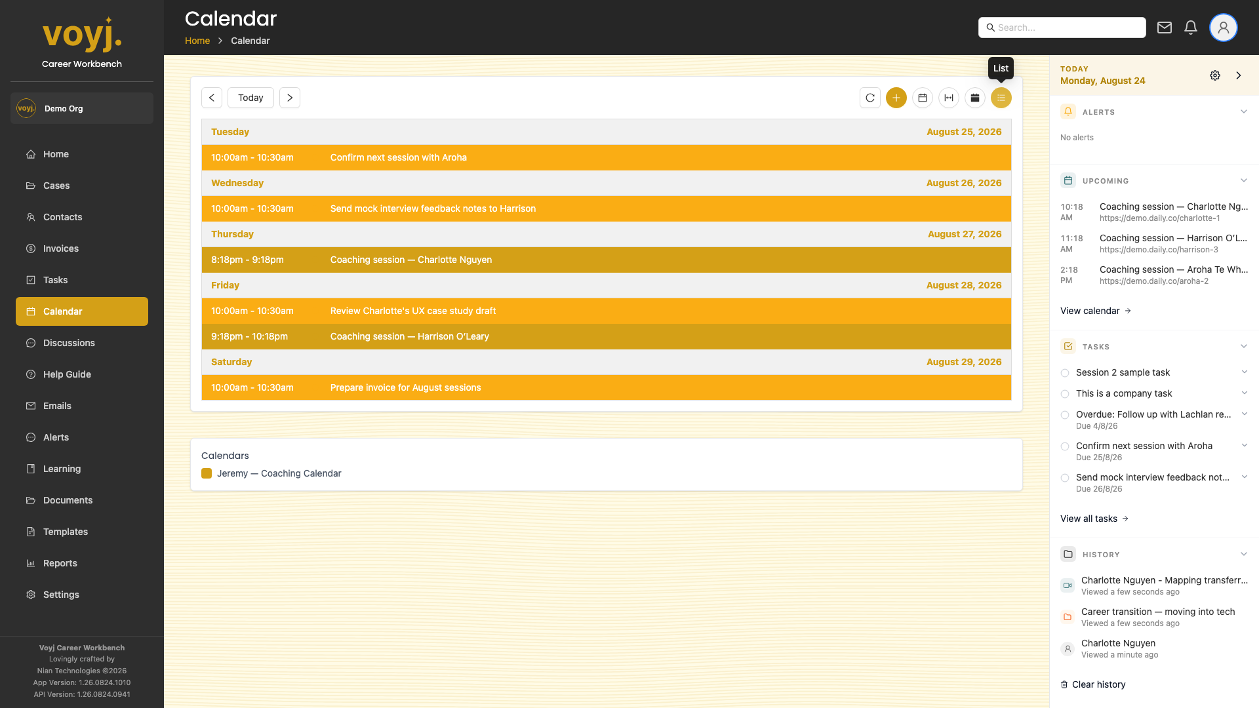The width and height of the screenshot is (1259, 708).
Task: Mark 'This is a company task' complete
Action: coord(1065,394)
